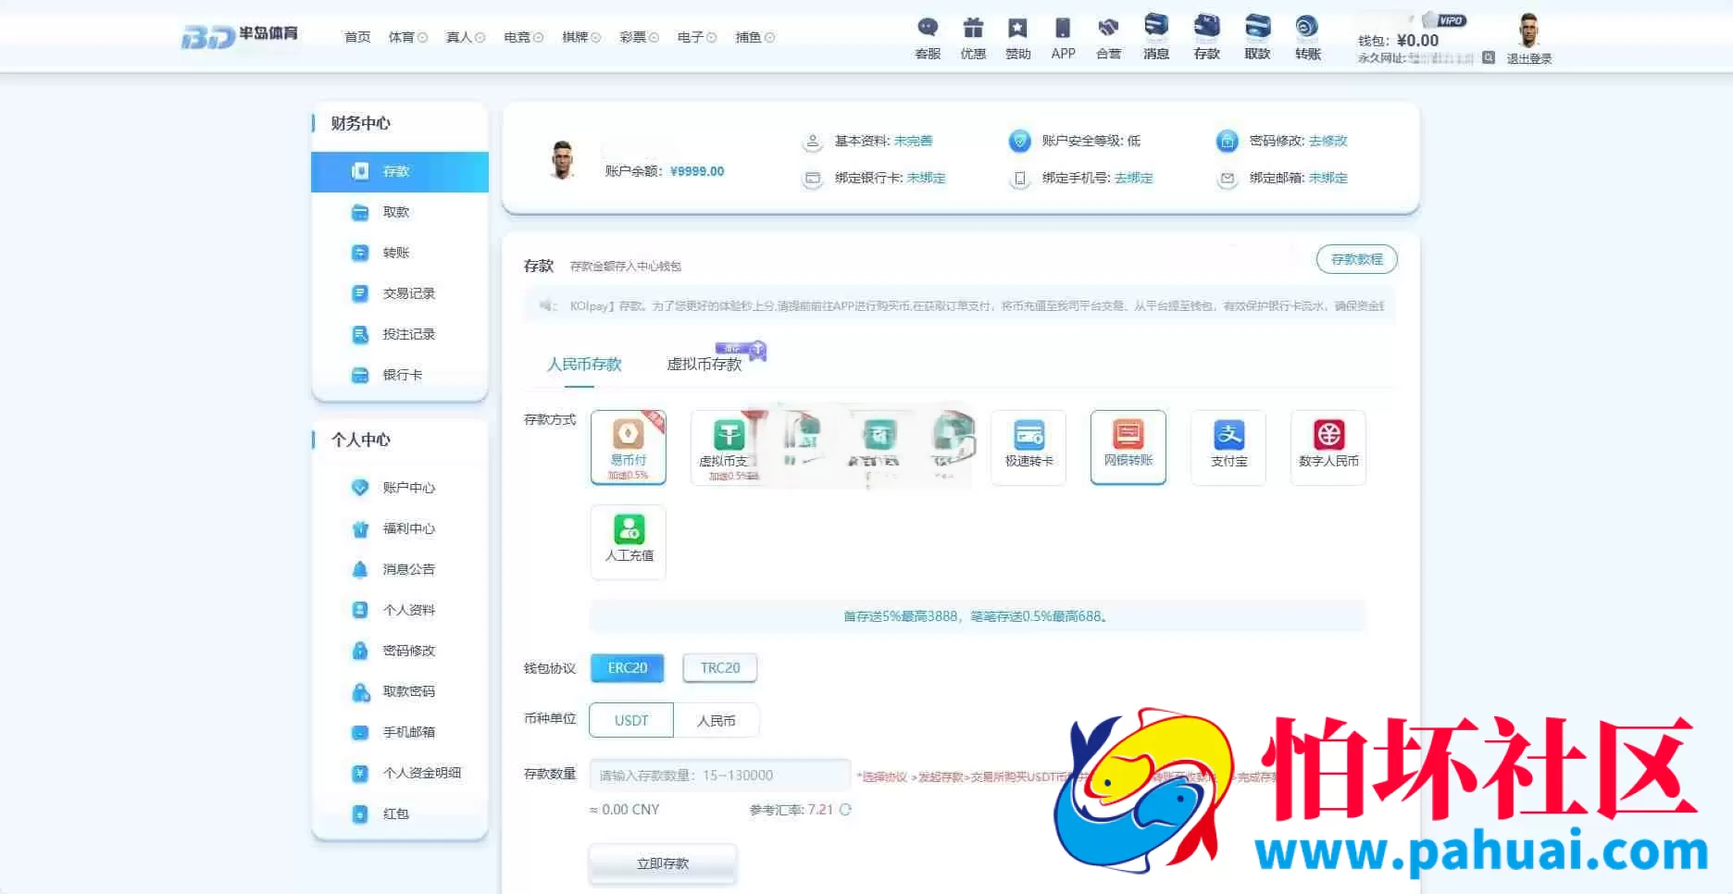
Task: Click the user avatar in account card
Action: click(x=562, y=159)
